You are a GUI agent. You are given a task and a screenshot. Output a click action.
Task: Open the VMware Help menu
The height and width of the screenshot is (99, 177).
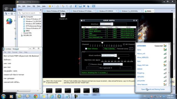[44, 6]
